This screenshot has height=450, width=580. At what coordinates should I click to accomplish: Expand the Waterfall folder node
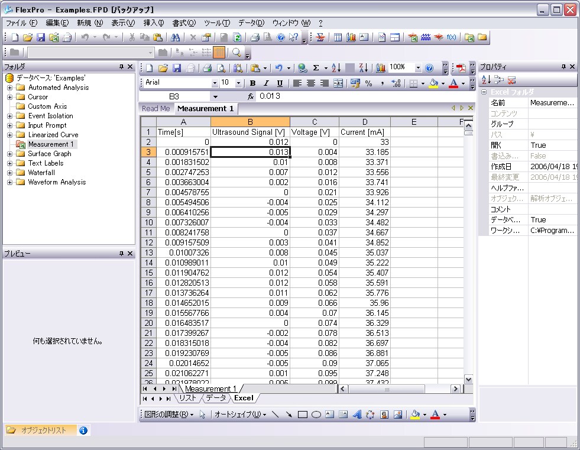[10, 173]
